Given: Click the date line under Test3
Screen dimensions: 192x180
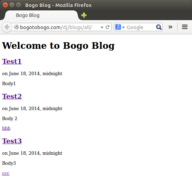Looking at the screenshot, I should tap(32, 153).
